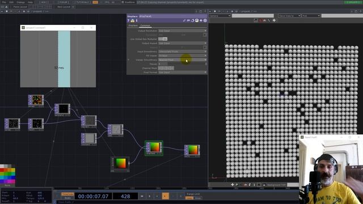Open the Edit menu

coord(11,2)
